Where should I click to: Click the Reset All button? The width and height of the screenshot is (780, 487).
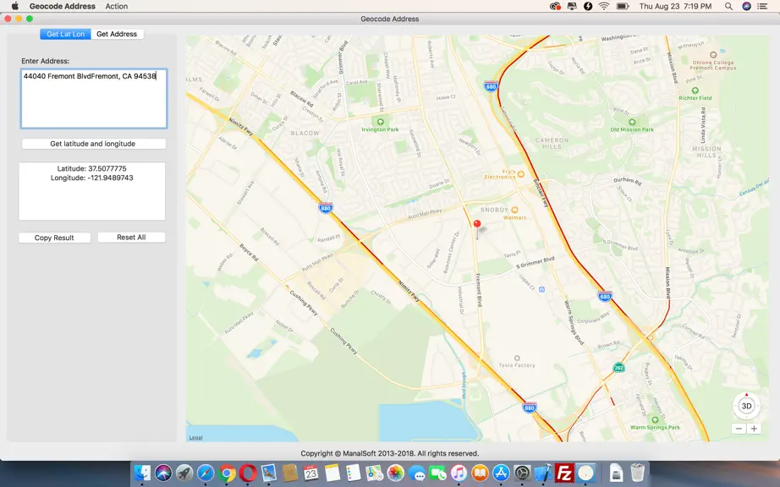[x=131, y=238]
